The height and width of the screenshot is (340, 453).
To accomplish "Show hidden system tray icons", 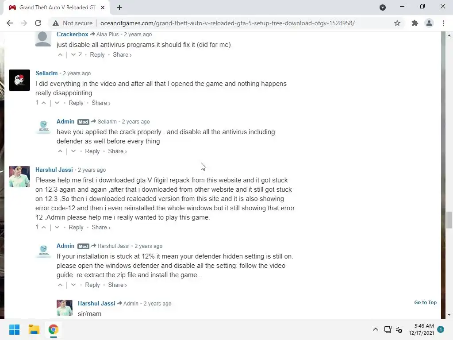I will tap(375, 329).
